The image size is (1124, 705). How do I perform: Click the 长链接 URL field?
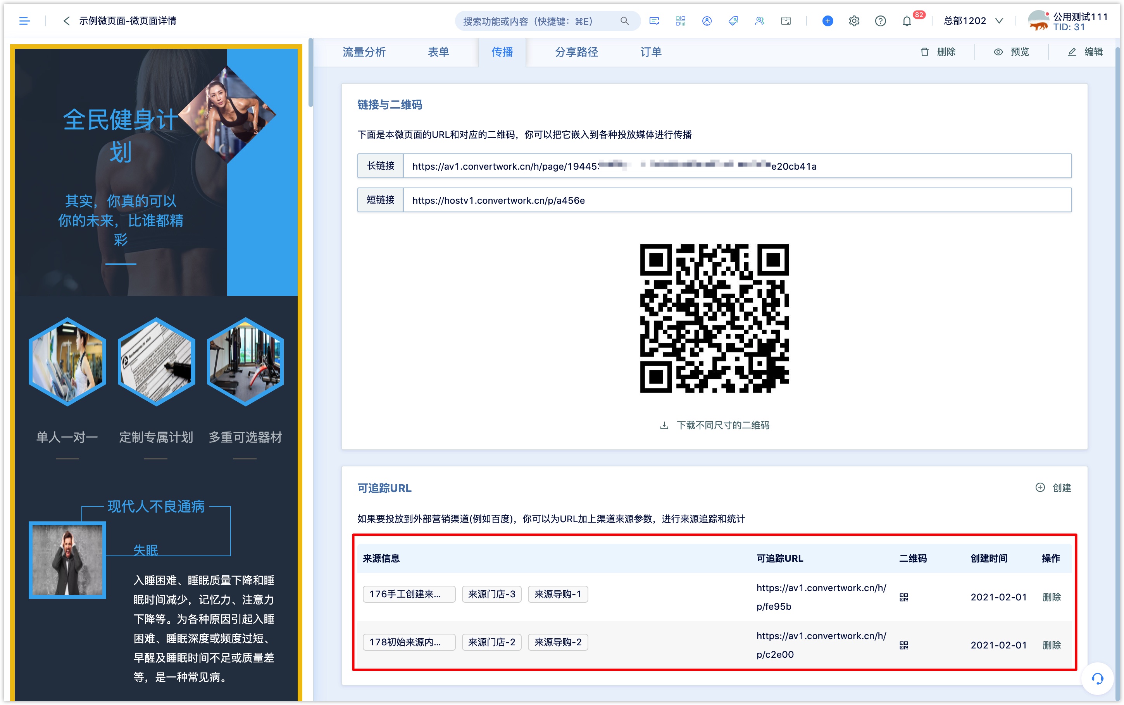(x=737, y=166)
